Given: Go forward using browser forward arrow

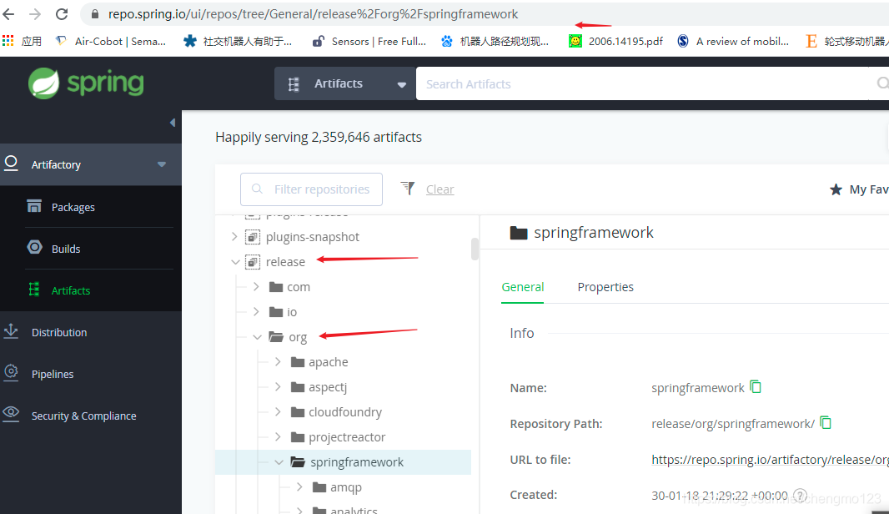Looking at the screenshot, I should [x=35, y=13].
